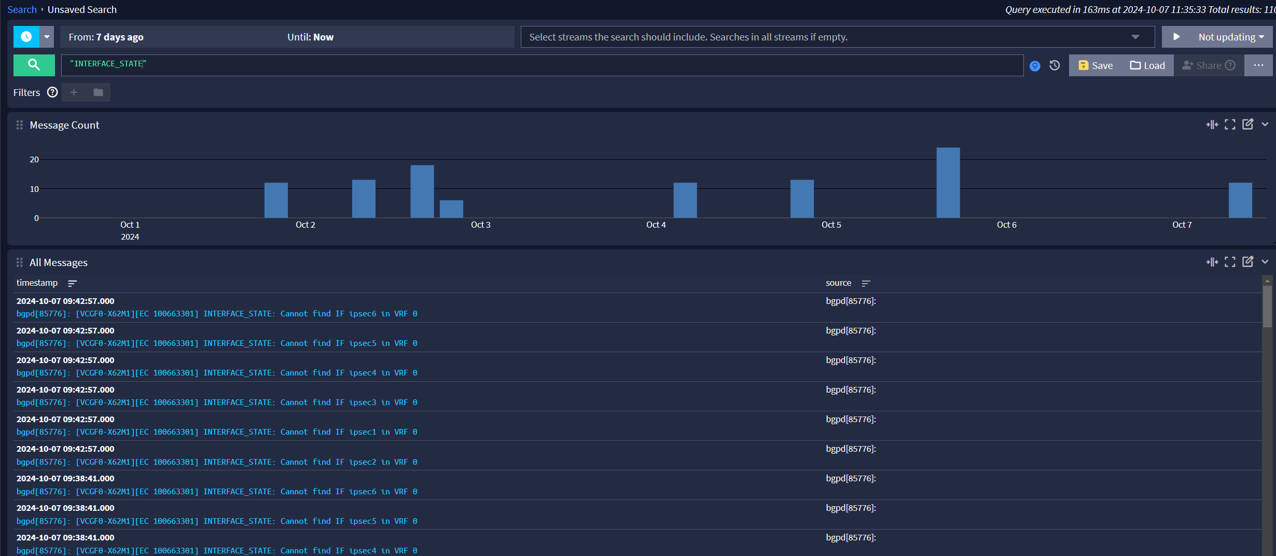The width and height of the screenshot is (1276, 556).
Task: Load a saved filter via the folder icon
Action: pyautogui.click(x=98, y=92)
